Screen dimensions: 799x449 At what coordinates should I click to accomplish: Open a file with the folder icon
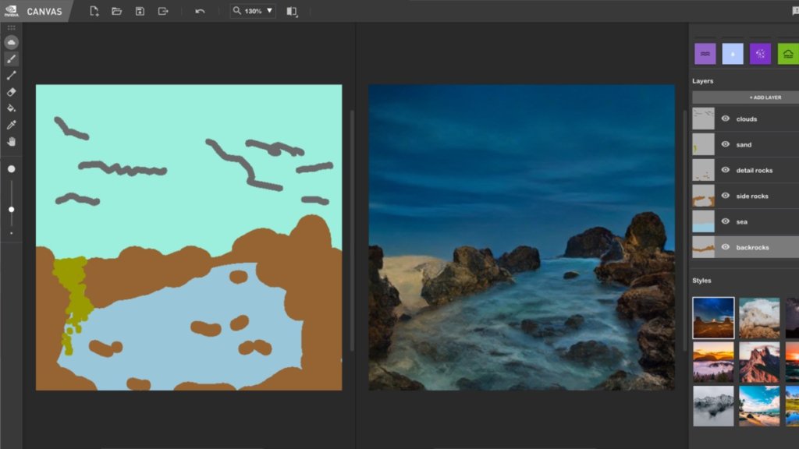pos(117,11)
